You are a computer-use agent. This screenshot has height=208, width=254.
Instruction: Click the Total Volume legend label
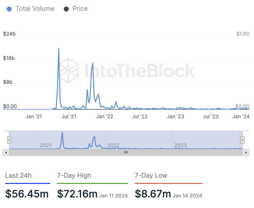(35, 9)
